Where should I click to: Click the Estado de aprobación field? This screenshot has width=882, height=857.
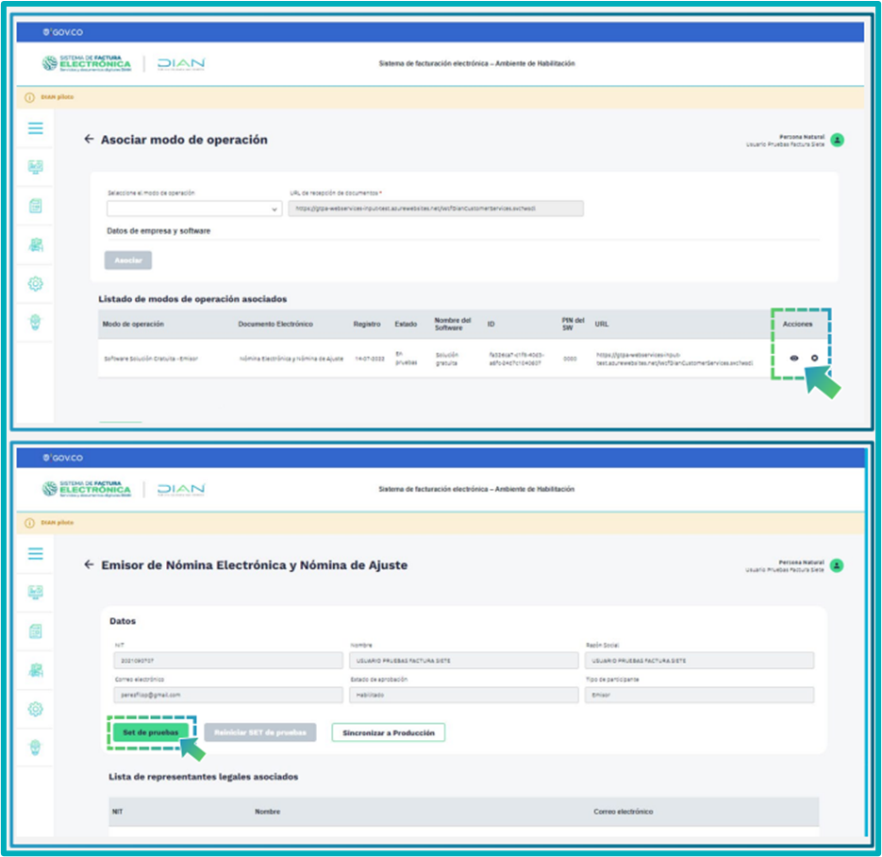click(462, 696)
